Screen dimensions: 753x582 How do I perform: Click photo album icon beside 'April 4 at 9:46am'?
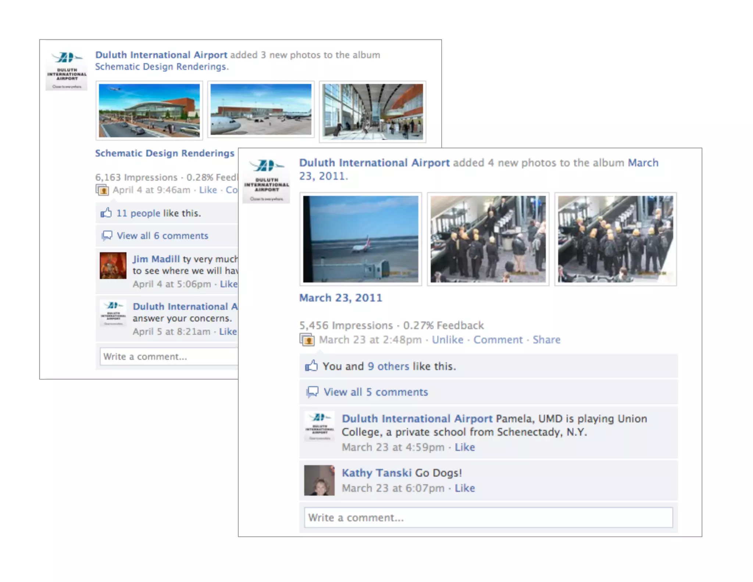click(x=102, y=190)
